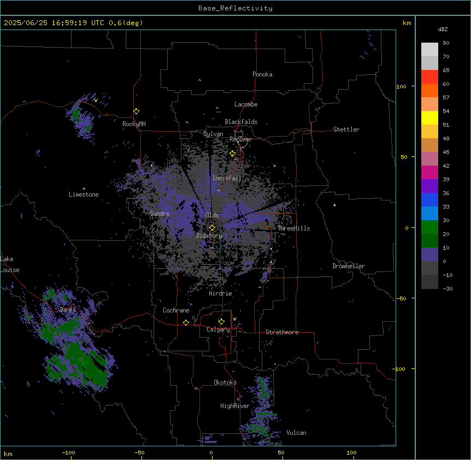Select the Vulcan label
This screenshot has width=471, height=460.
coord(297,433)
